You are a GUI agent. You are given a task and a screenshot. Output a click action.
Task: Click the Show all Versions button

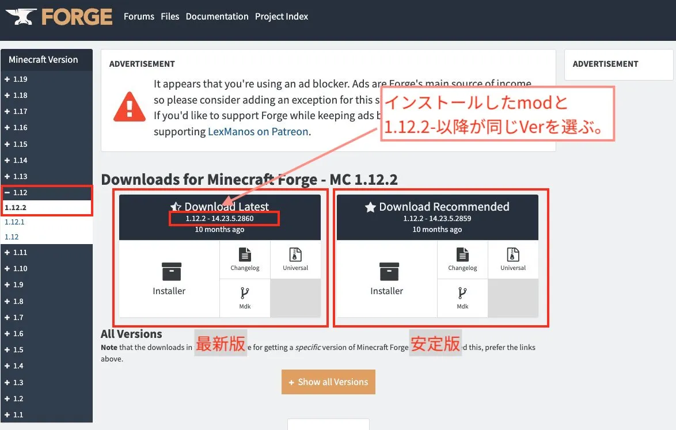(x=329, y=382)
